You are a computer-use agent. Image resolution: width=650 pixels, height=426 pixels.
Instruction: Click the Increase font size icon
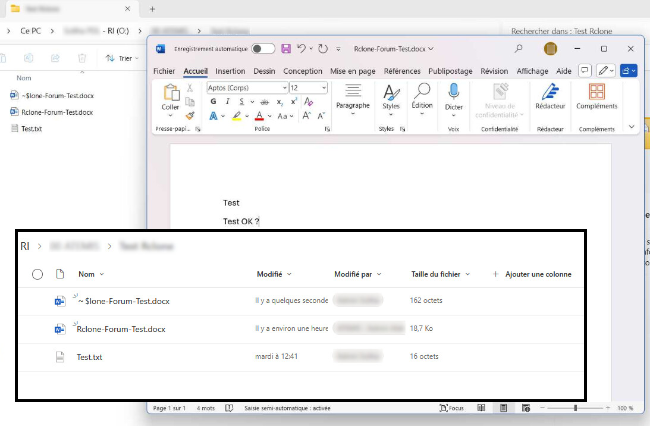point(306,116)
